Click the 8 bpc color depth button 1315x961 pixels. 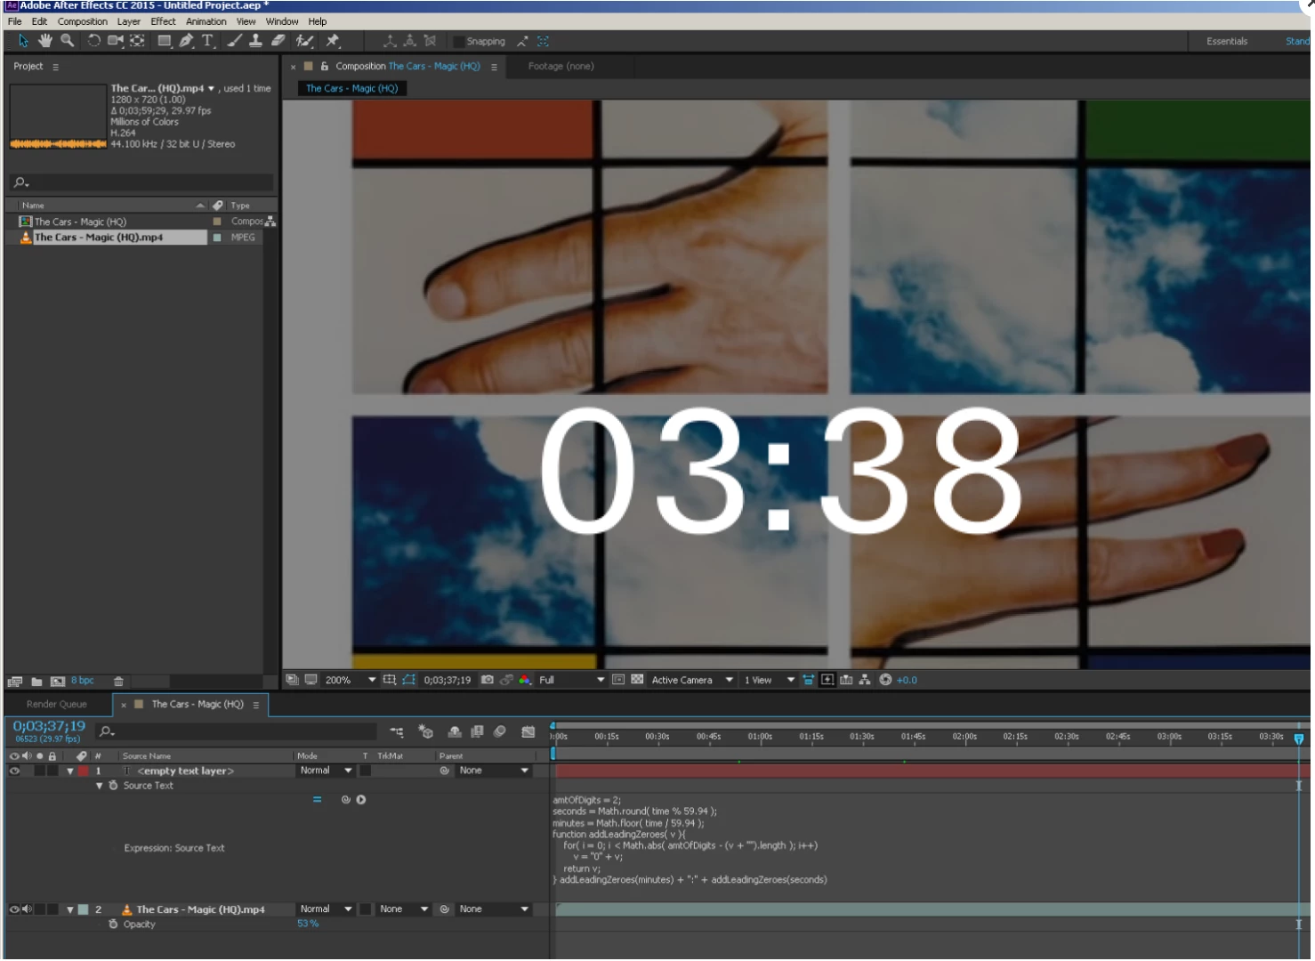(x=83, y=681)
